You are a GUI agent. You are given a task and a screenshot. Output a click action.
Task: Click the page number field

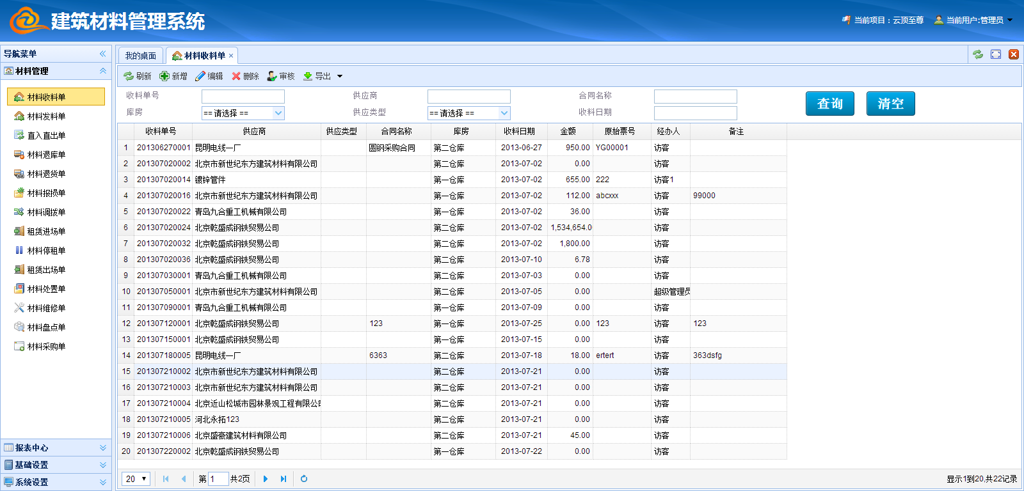click(218, 479)
